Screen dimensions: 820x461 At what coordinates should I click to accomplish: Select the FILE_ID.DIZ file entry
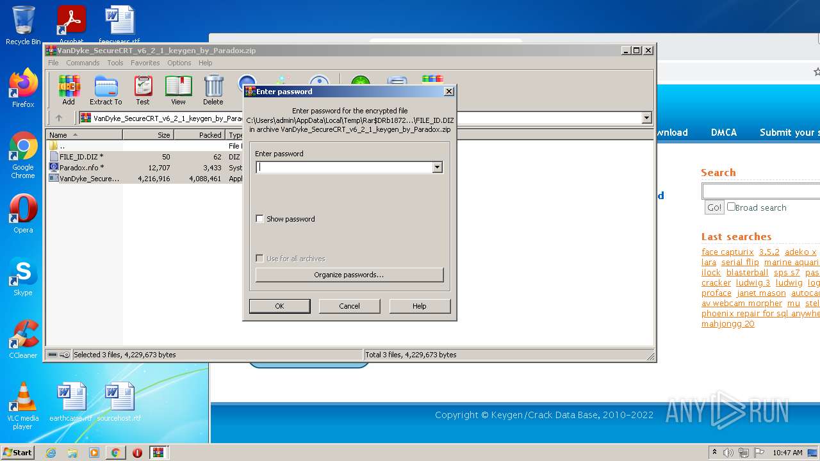81,156
